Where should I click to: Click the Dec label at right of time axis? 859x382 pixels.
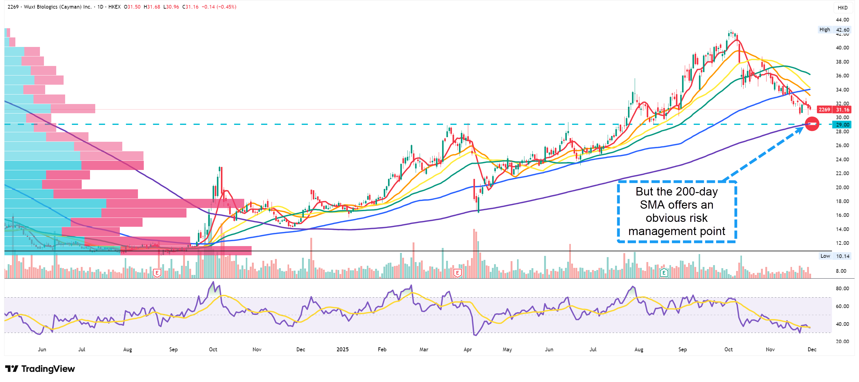812,349
